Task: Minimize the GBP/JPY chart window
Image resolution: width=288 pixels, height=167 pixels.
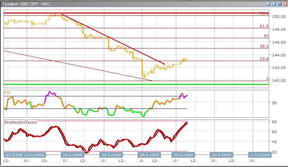Action: click(x=274, y=4)
